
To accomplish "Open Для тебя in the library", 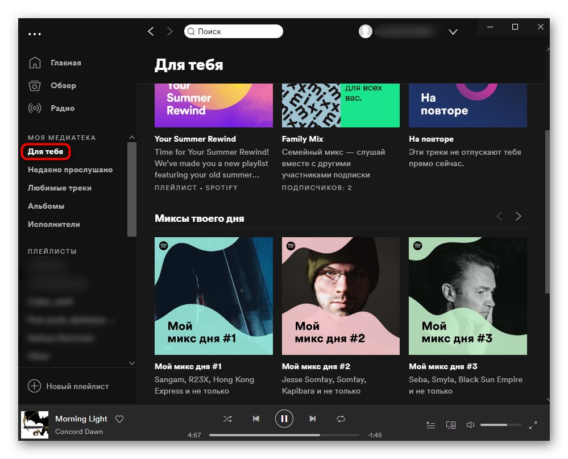I will (x=45, y=152).
